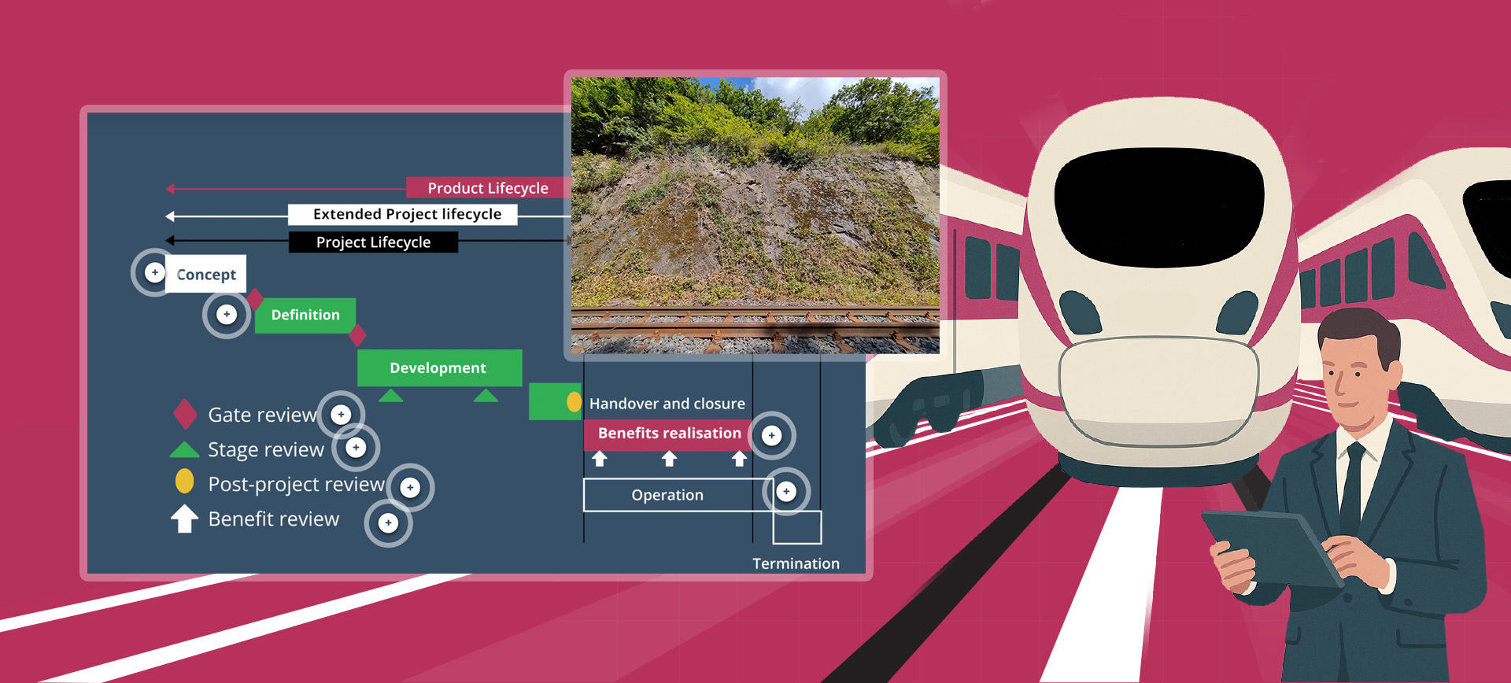The image size is (1511, 683).
Task: Click the green Development stage bar
Action: click(x=439, y=367)
